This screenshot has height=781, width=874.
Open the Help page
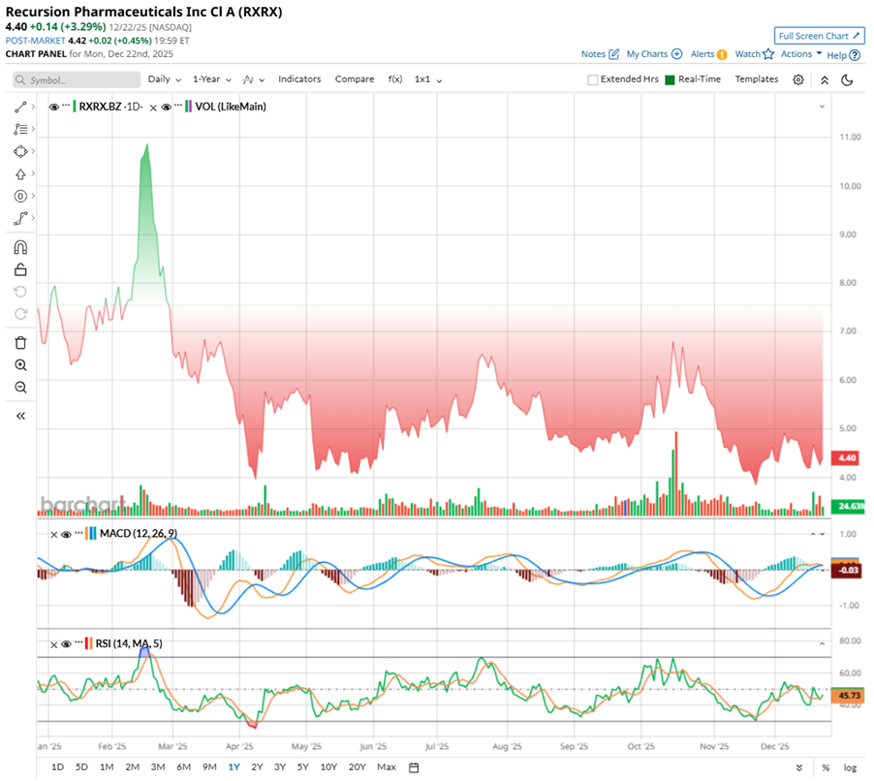pos(843,55)
